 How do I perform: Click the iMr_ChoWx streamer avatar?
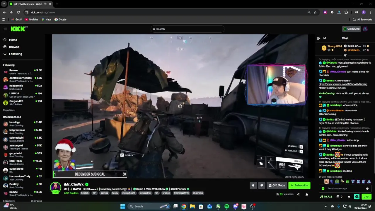55,188
